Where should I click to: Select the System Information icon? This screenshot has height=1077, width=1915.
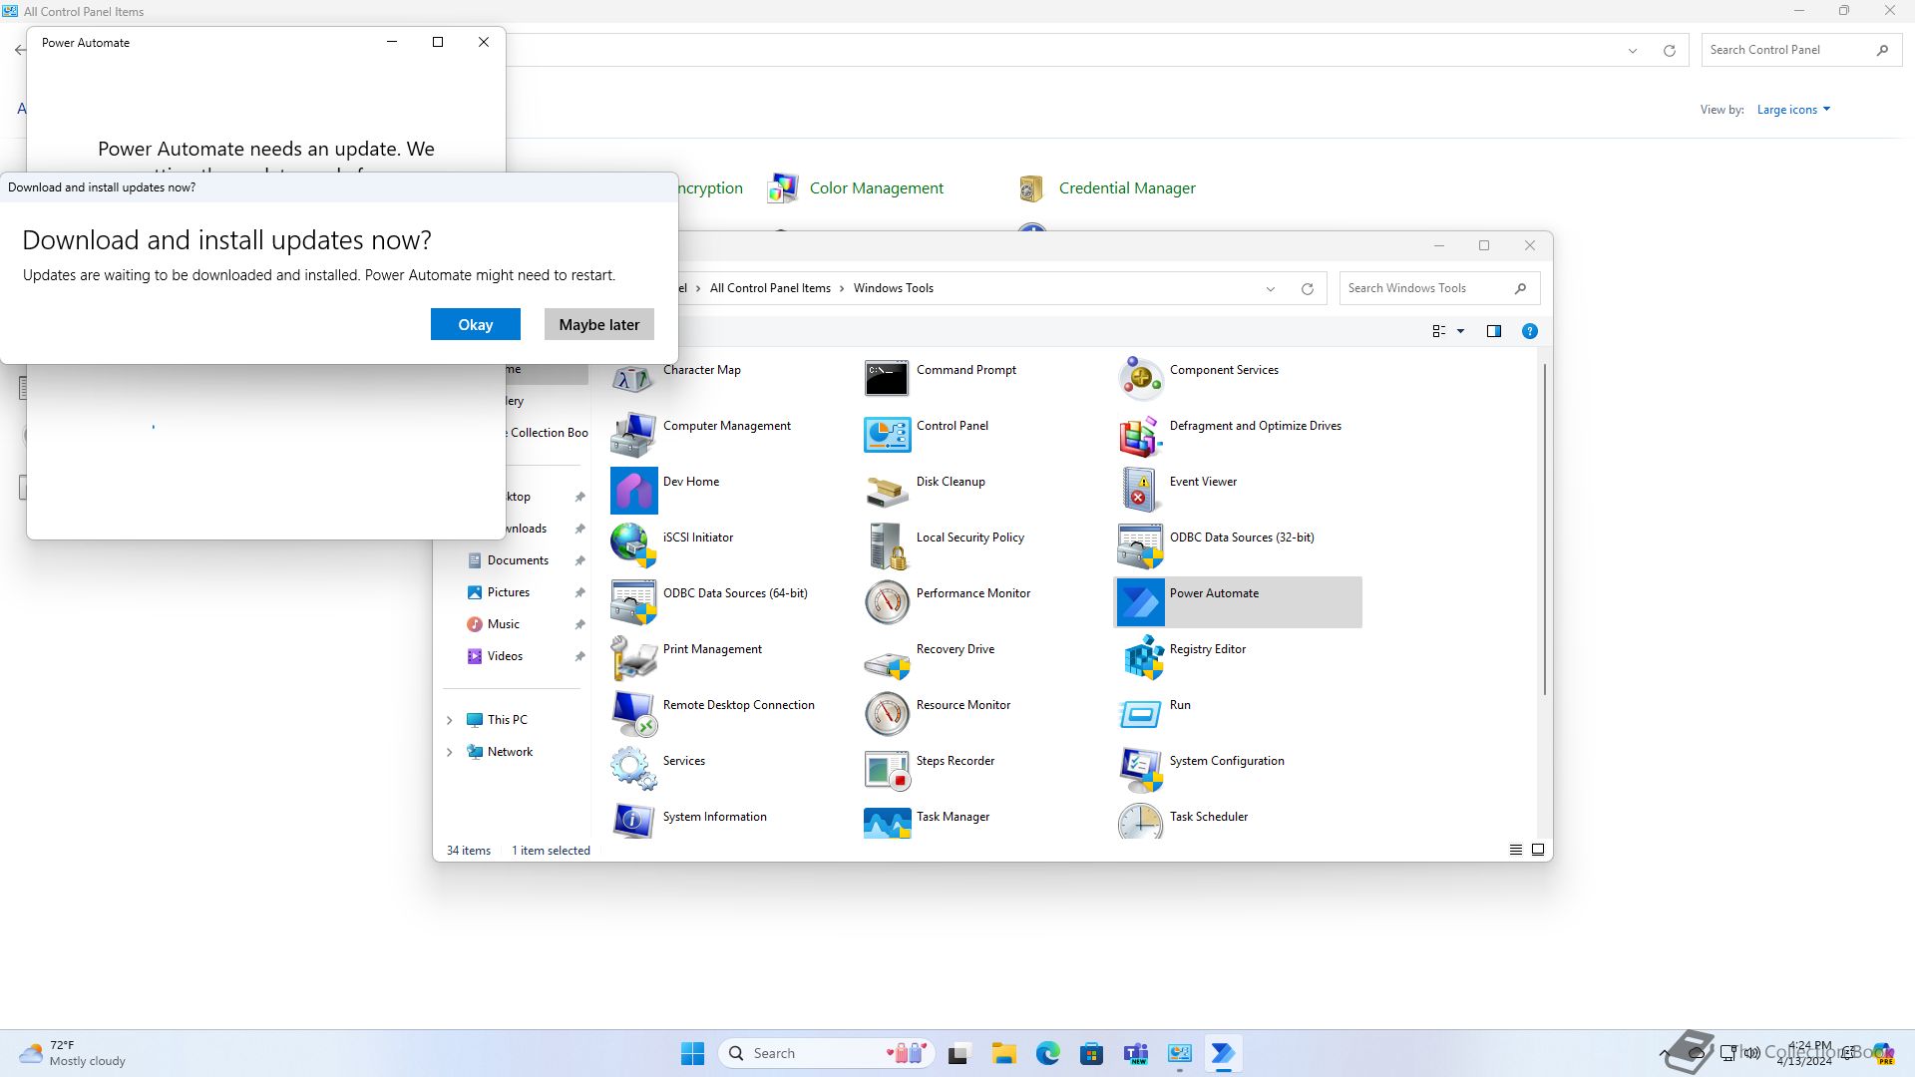(x=633, y=821)
